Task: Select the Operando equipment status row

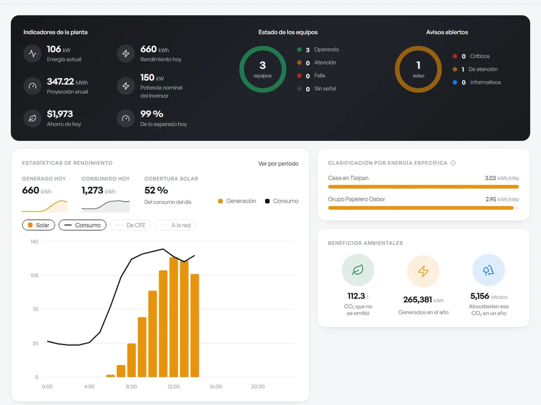Action: coord(318,50)
